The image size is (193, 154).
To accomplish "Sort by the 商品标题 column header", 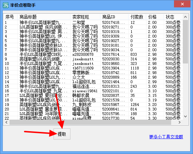I will click(x=44, y=17).
